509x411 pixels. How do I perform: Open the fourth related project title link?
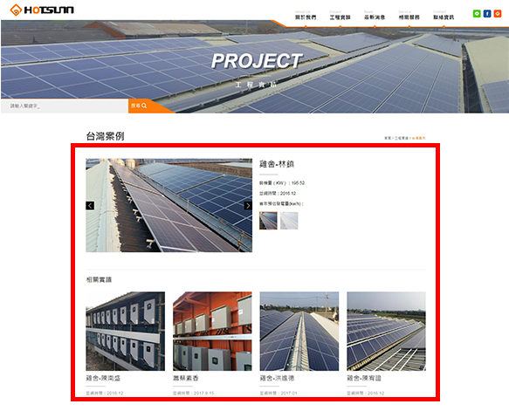point(364,378)
